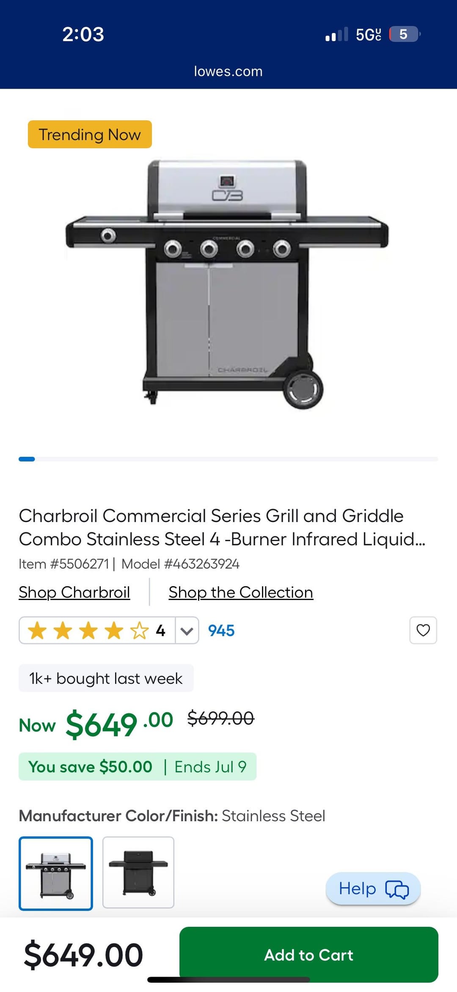457x992 pixels.
Task: Open the 945 reviews link
Action: pyautogui.click(x=221, y=631)
